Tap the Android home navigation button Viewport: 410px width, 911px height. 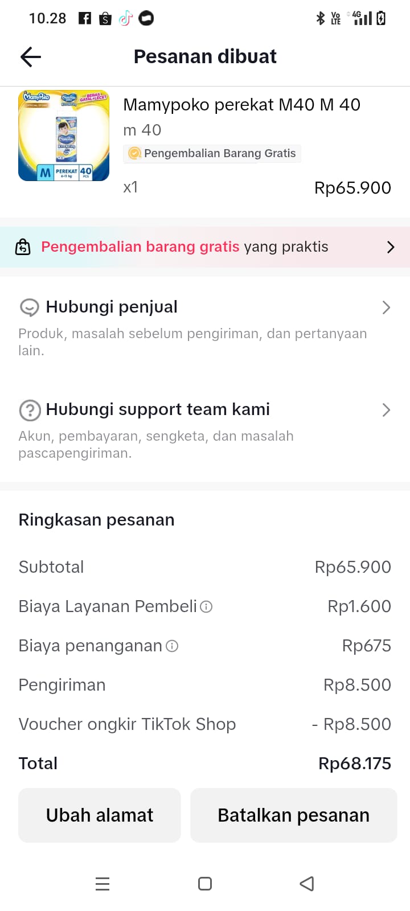click(x=205, y=884)
